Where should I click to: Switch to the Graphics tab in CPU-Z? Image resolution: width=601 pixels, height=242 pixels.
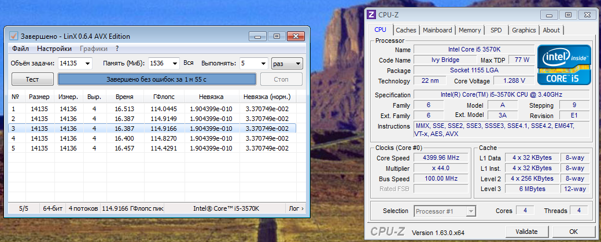point(523,30)
